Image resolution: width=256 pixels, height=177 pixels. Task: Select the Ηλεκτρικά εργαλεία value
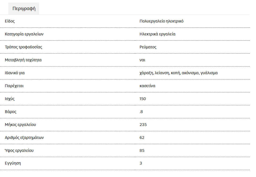[157, 34]
